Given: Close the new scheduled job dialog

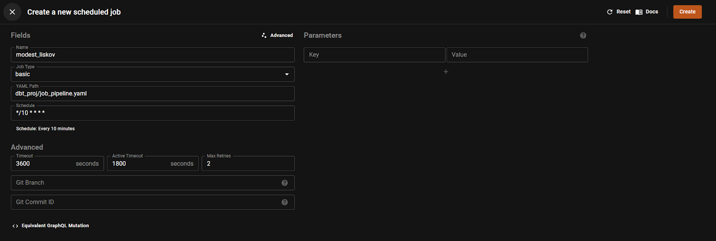Looking at the screenshot, I should coord(13,12).
